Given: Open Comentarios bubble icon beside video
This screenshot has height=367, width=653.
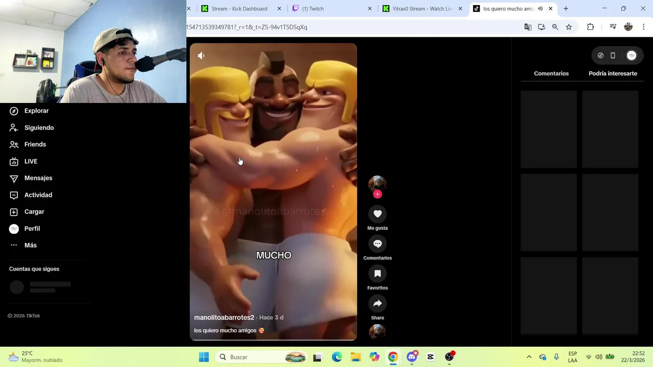Looking at the screenshot, I should click(378, 244).
